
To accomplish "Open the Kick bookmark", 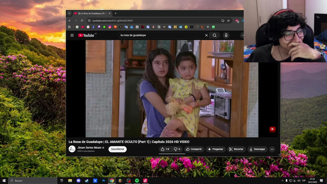I will point(104,27).
